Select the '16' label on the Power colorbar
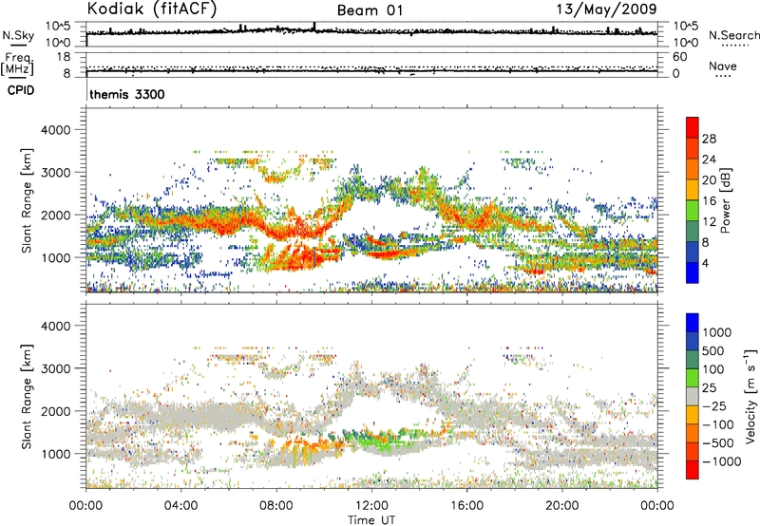The height and width of the screenshot is (526, 760). pyautogui.click(x=709, y=201)
